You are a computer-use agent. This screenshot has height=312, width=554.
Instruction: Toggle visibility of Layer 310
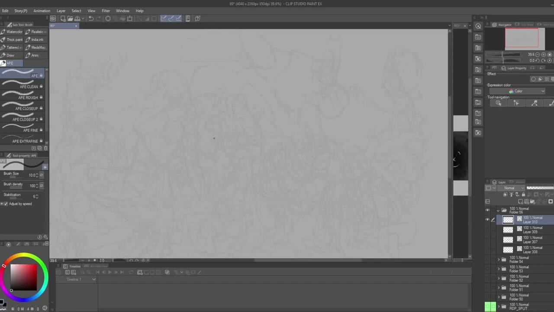(x=487, y=220)
